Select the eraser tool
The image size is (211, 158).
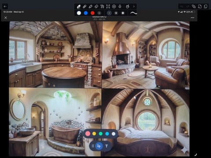pyautogui.click(x=96, y=7)
